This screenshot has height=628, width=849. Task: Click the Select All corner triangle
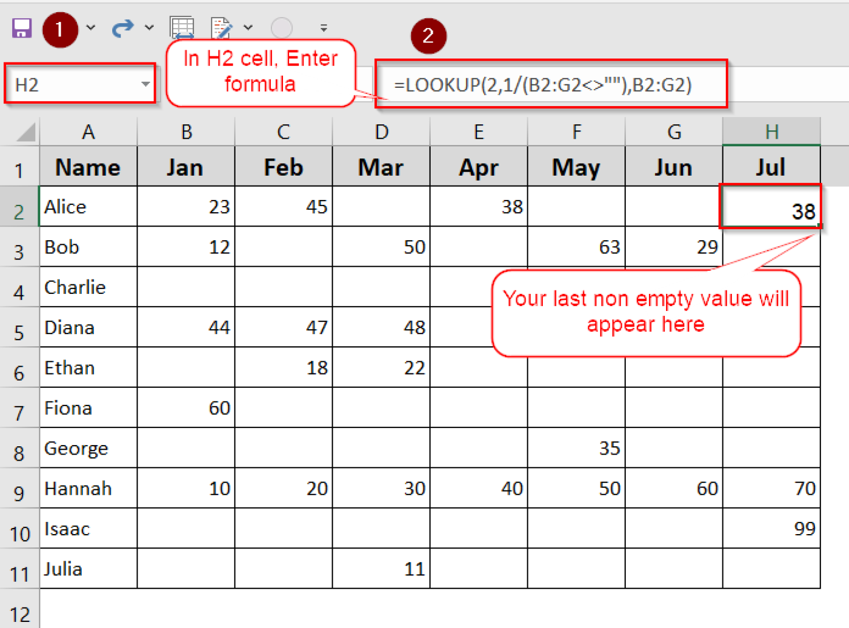(25, 133)
